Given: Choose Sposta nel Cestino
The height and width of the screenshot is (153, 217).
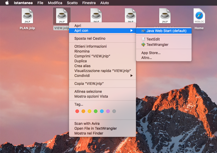Looking at the screenshot, I should pyautogui.click(x=102, y=38).
